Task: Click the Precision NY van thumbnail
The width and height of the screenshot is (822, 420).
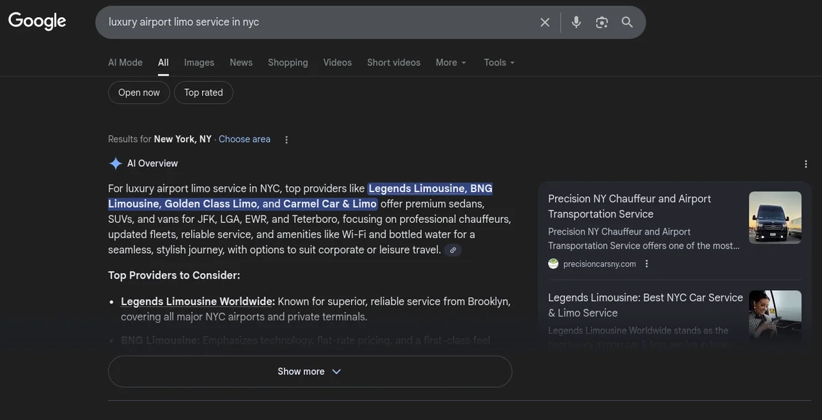Action: point(775,217)
